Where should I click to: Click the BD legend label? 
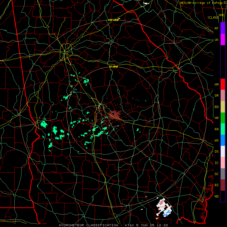(x=216, y=107)
